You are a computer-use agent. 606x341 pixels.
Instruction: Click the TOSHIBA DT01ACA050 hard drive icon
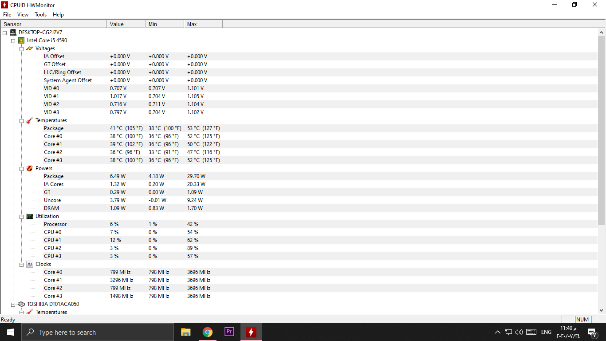click(x=21, y=304)
